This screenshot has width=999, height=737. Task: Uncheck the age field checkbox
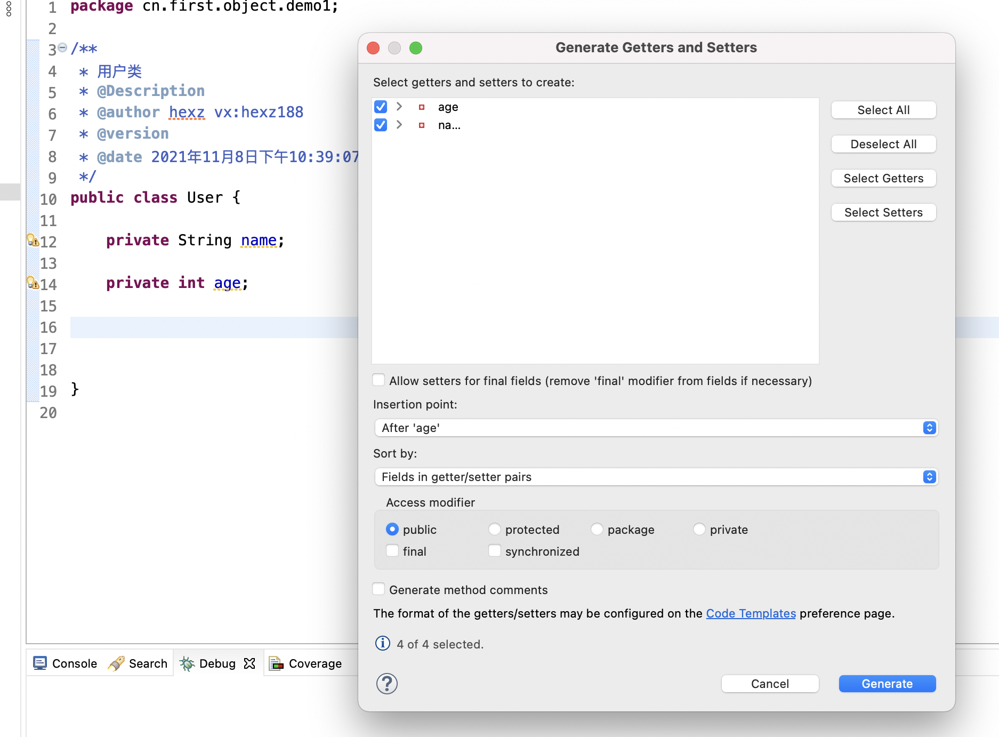pyautogui.click(x=381, y=107)
